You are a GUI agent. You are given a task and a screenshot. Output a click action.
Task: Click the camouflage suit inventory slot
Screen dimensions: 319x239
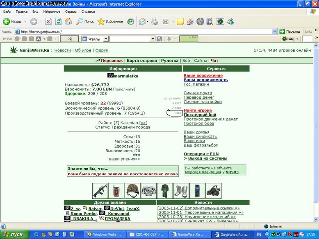click(165, 191)
